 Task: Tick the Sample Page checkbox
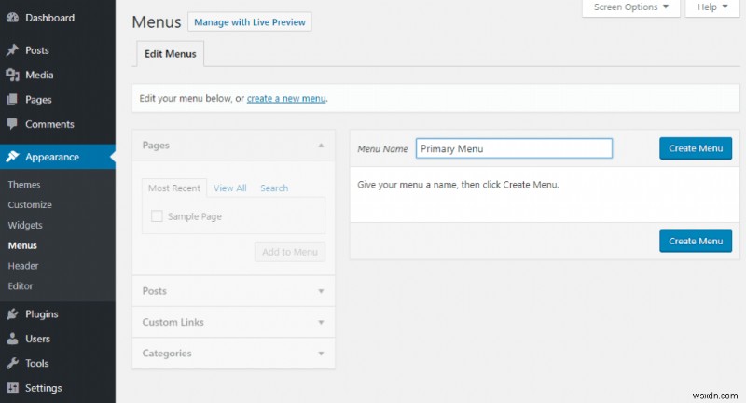(x=157, y=216)
